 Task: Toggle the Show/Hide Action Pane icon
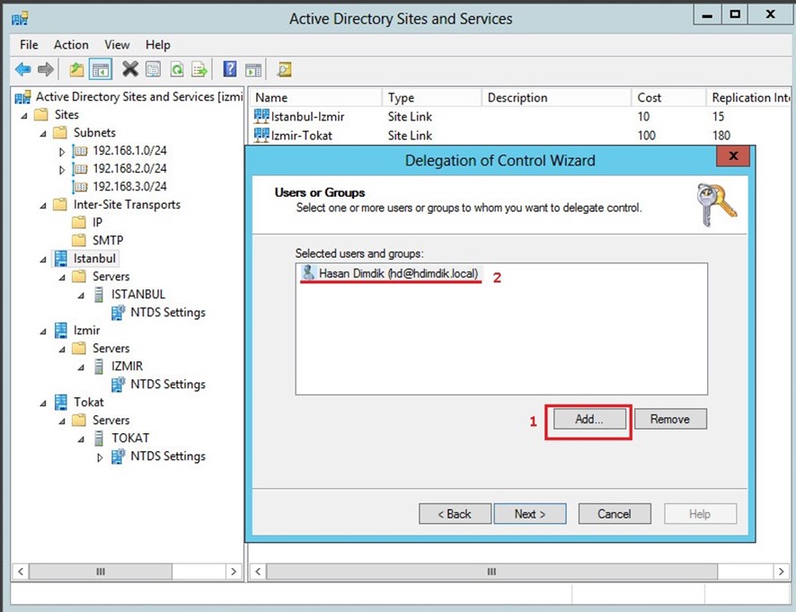click(x=252, y=69)
